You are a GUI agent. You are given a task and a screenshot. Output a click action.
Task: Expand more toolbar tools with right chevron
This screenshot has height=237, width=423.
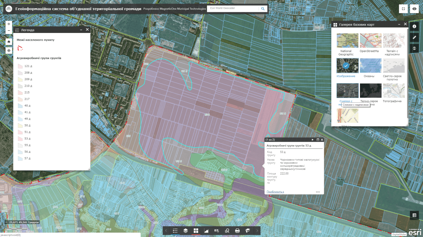[x=258, y=230]
